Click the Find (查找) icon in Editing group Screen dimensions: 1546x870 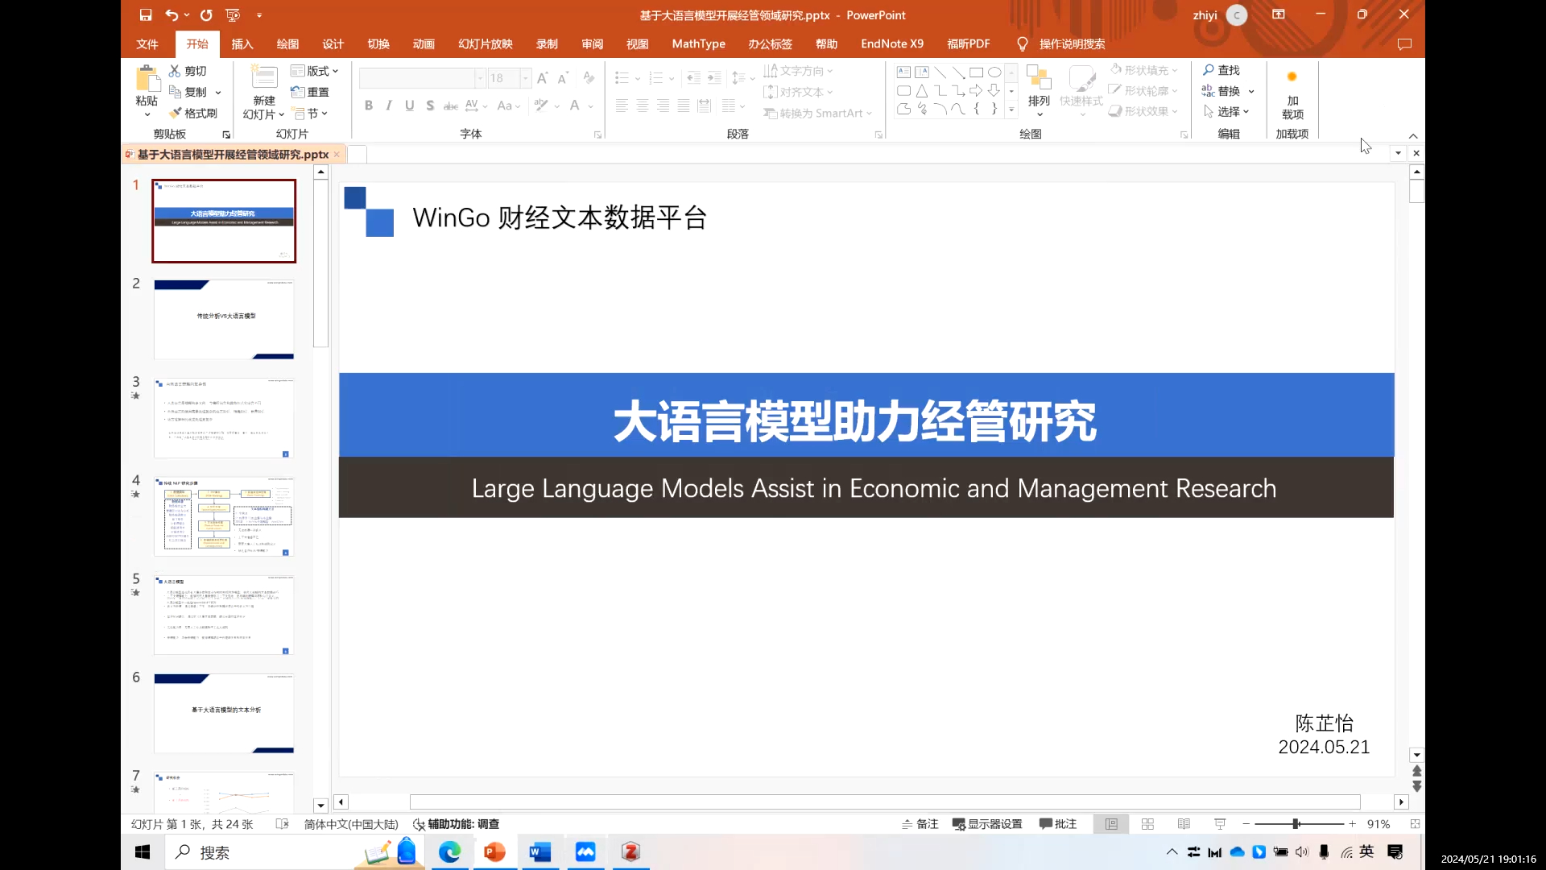point(1221,70)
